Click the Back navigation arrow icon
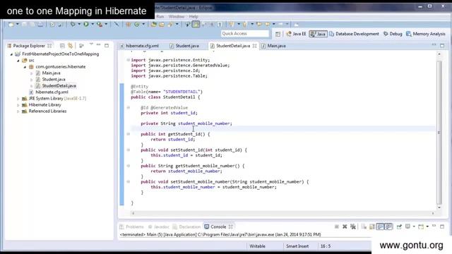This screenshot has height=254, width=452. click(x=268, y=25)
